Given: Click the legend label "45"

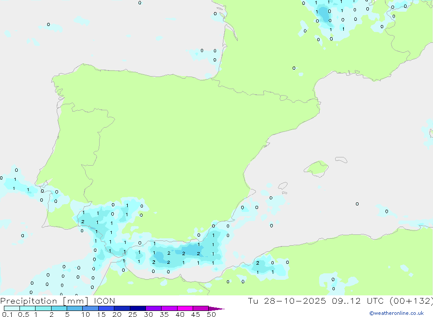Looking at the screenshot, I should [196, 314].
